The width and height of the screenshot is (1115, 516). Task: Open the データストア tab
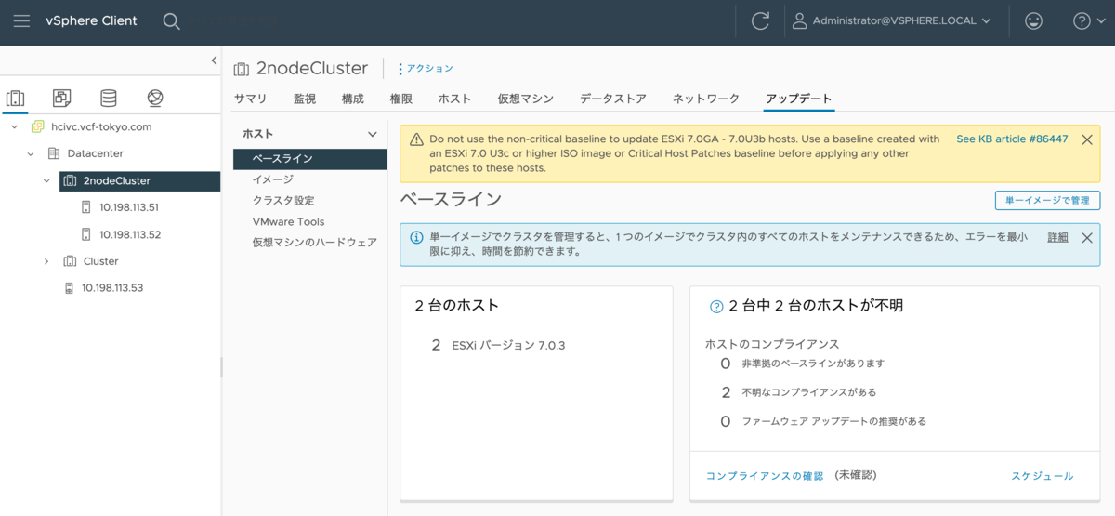point(613,99)
